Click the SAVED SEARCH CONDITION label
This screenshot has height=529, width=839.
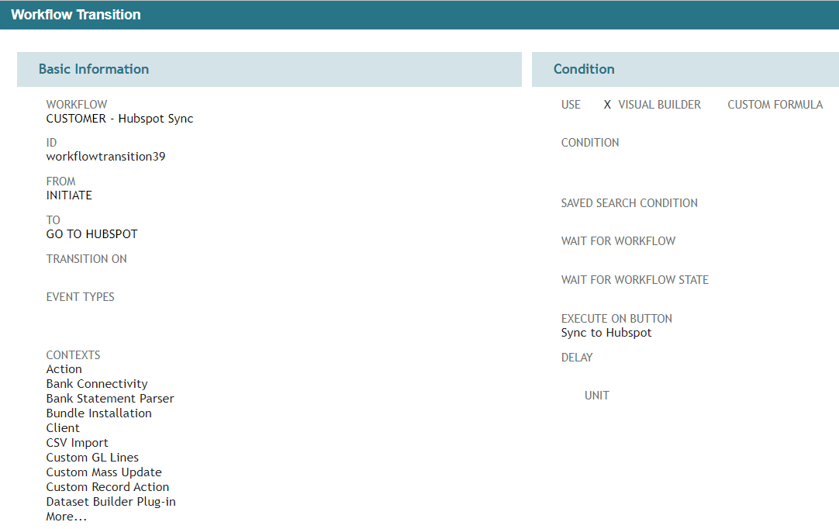coord(630,203)
